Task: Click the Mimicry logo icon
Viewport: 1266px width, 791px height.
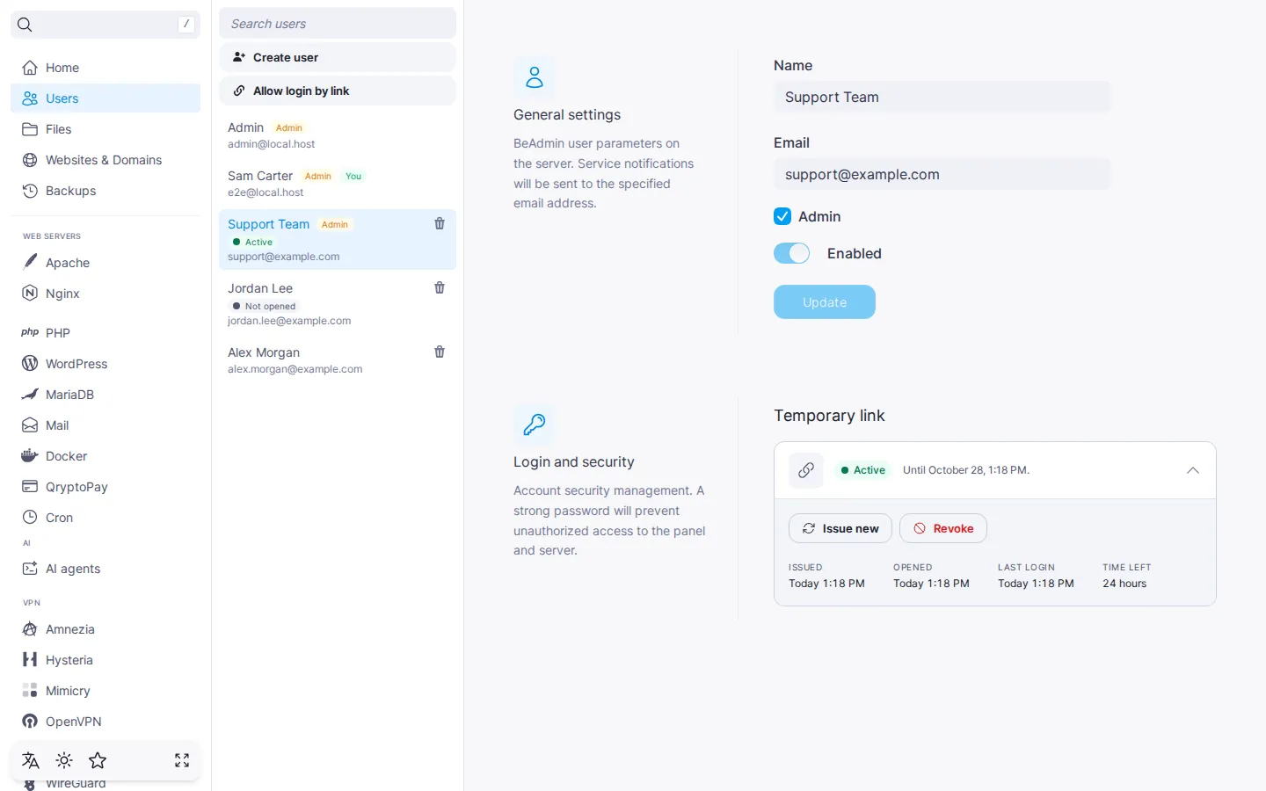Action: coord(30,691)
